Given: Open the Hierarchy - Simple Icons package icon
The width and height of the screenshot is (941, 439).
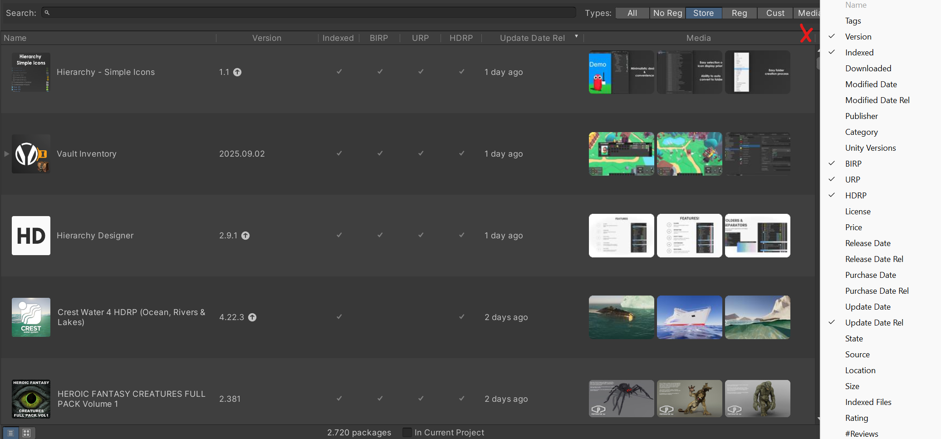Looking at the screenshot, I should point(31,72).
